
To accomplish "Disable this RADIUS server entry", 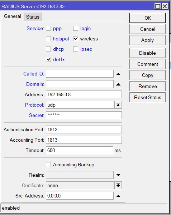I will (x=147, y=53).
